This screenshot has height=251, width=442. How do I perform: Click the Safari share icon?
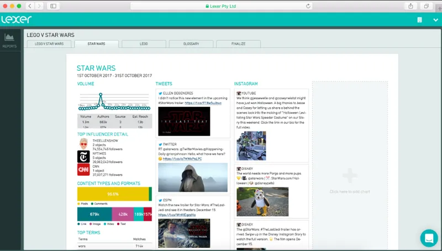[x=411, y=6]
